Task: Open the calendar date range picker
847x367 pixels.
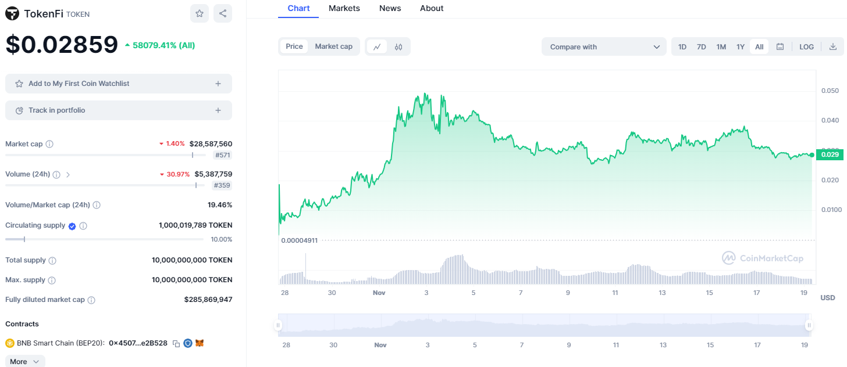Action: coord(780,47)
